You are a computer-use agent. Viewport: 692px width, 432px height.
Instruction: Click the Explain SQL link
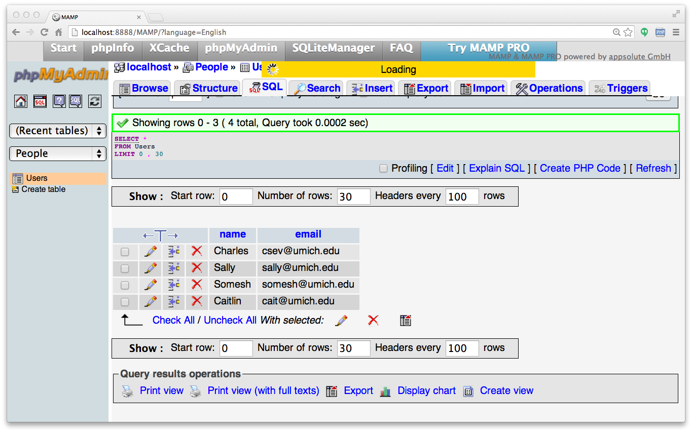point(497,168)
